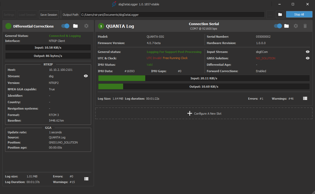Click the Output Path text field

tap(172, 14)
